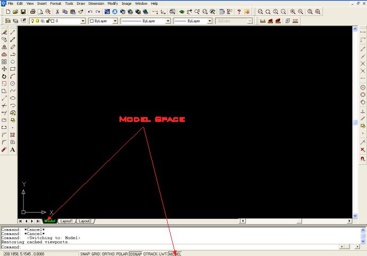Expand the color ByLayer dropdown

pos(115,21)
